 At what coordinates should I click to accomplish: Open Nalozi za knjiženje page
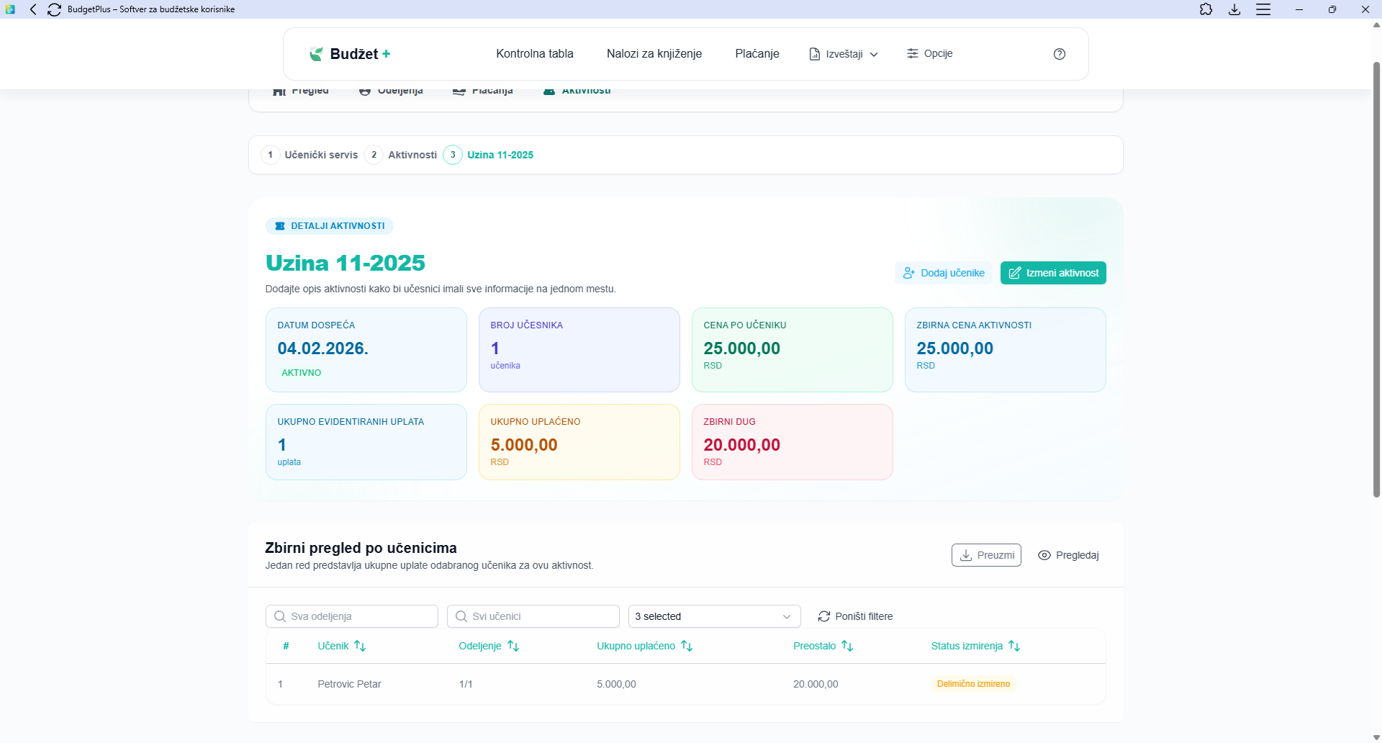(654, 54)
